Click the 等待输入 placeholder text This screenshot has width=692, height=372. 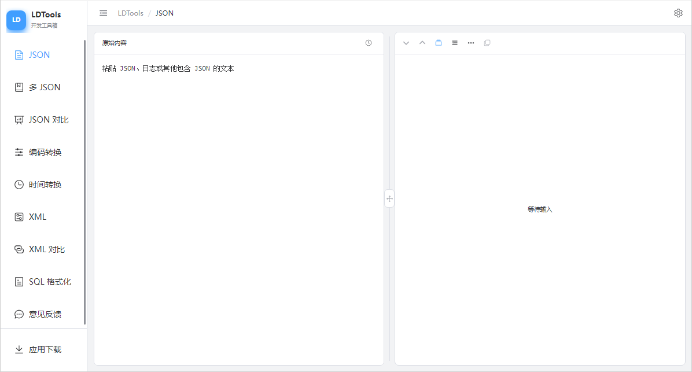click(540, 209)
